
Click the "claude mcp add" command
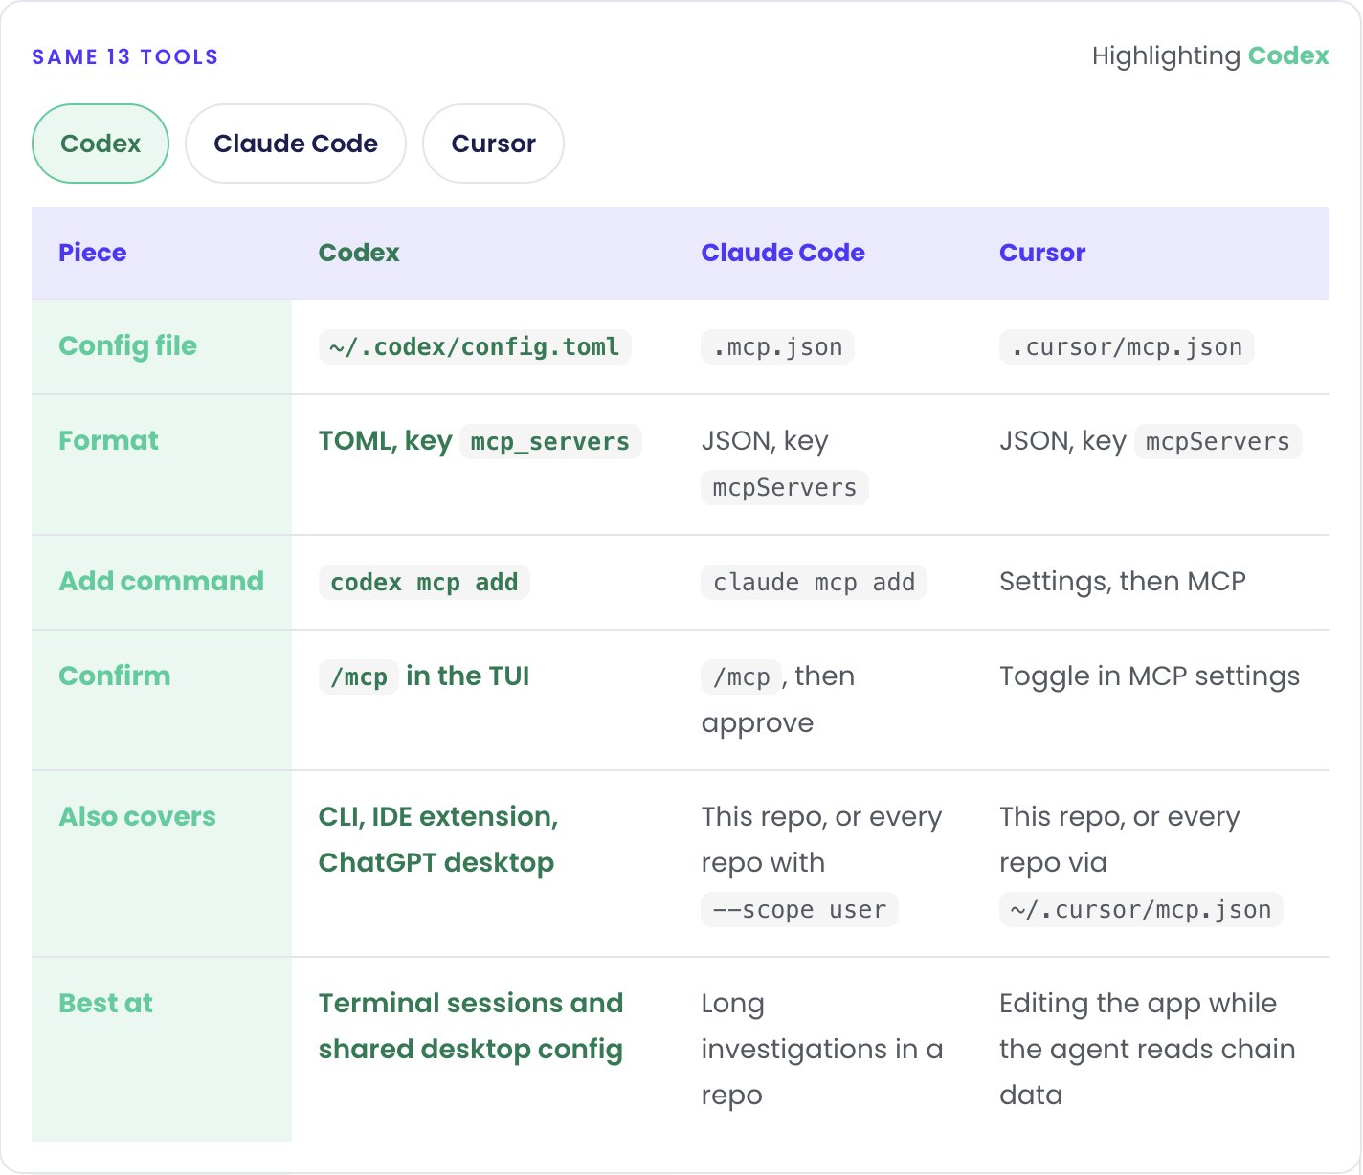(x=815, y=582)
